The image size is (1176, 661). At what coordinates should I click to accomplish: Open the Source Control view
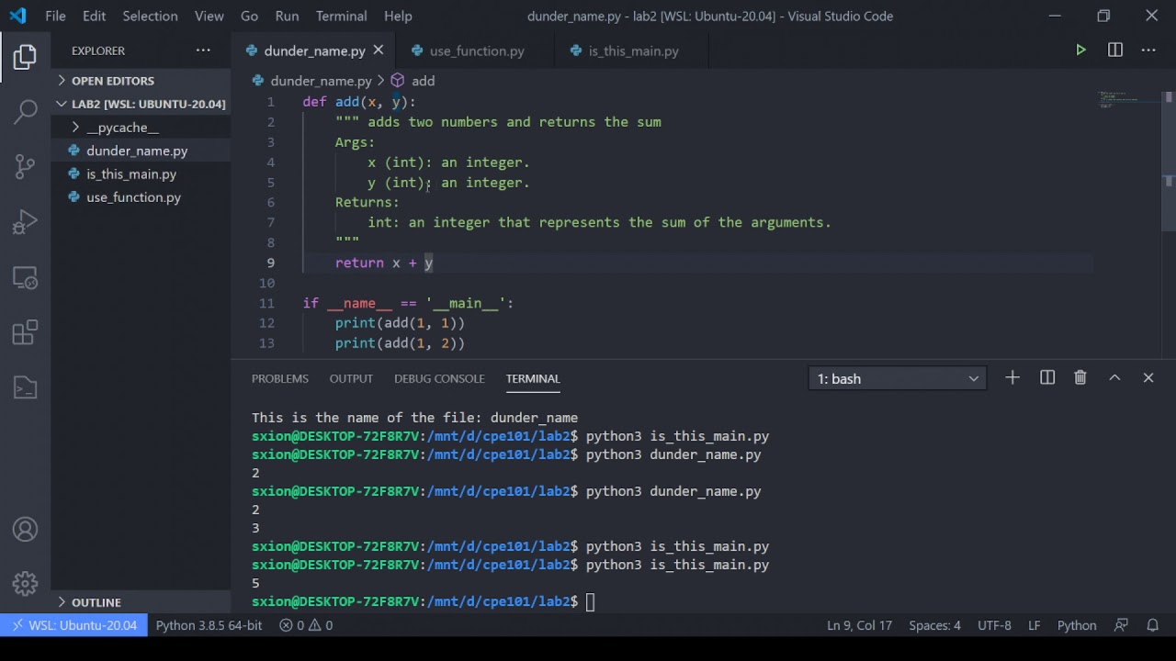pos(25,167)
